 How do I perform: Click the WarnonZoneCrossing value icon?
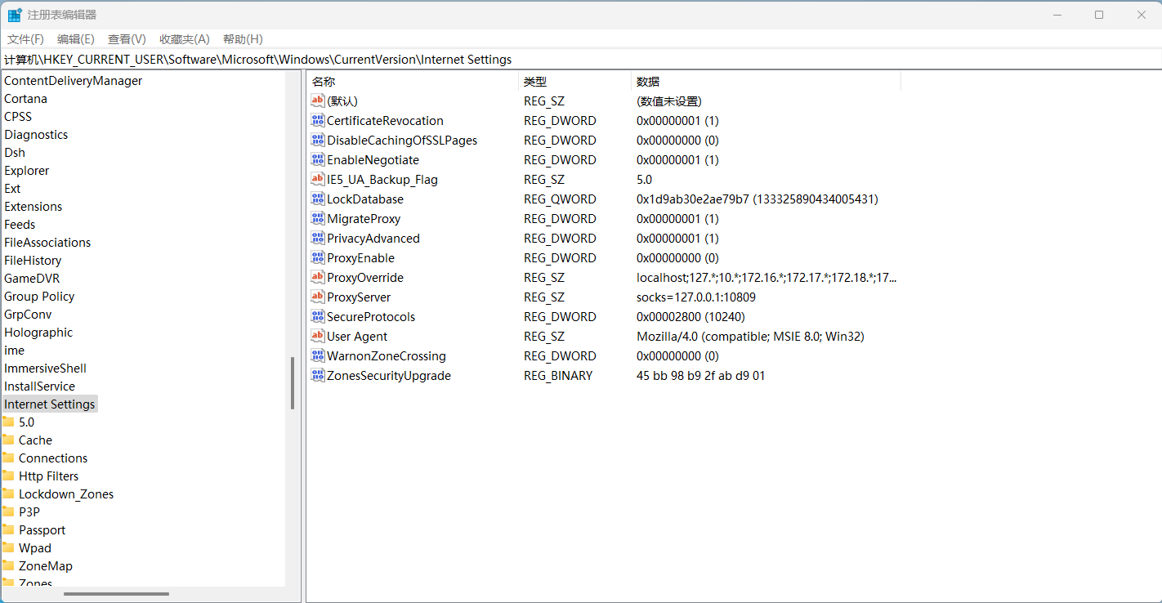coord(318,355)
